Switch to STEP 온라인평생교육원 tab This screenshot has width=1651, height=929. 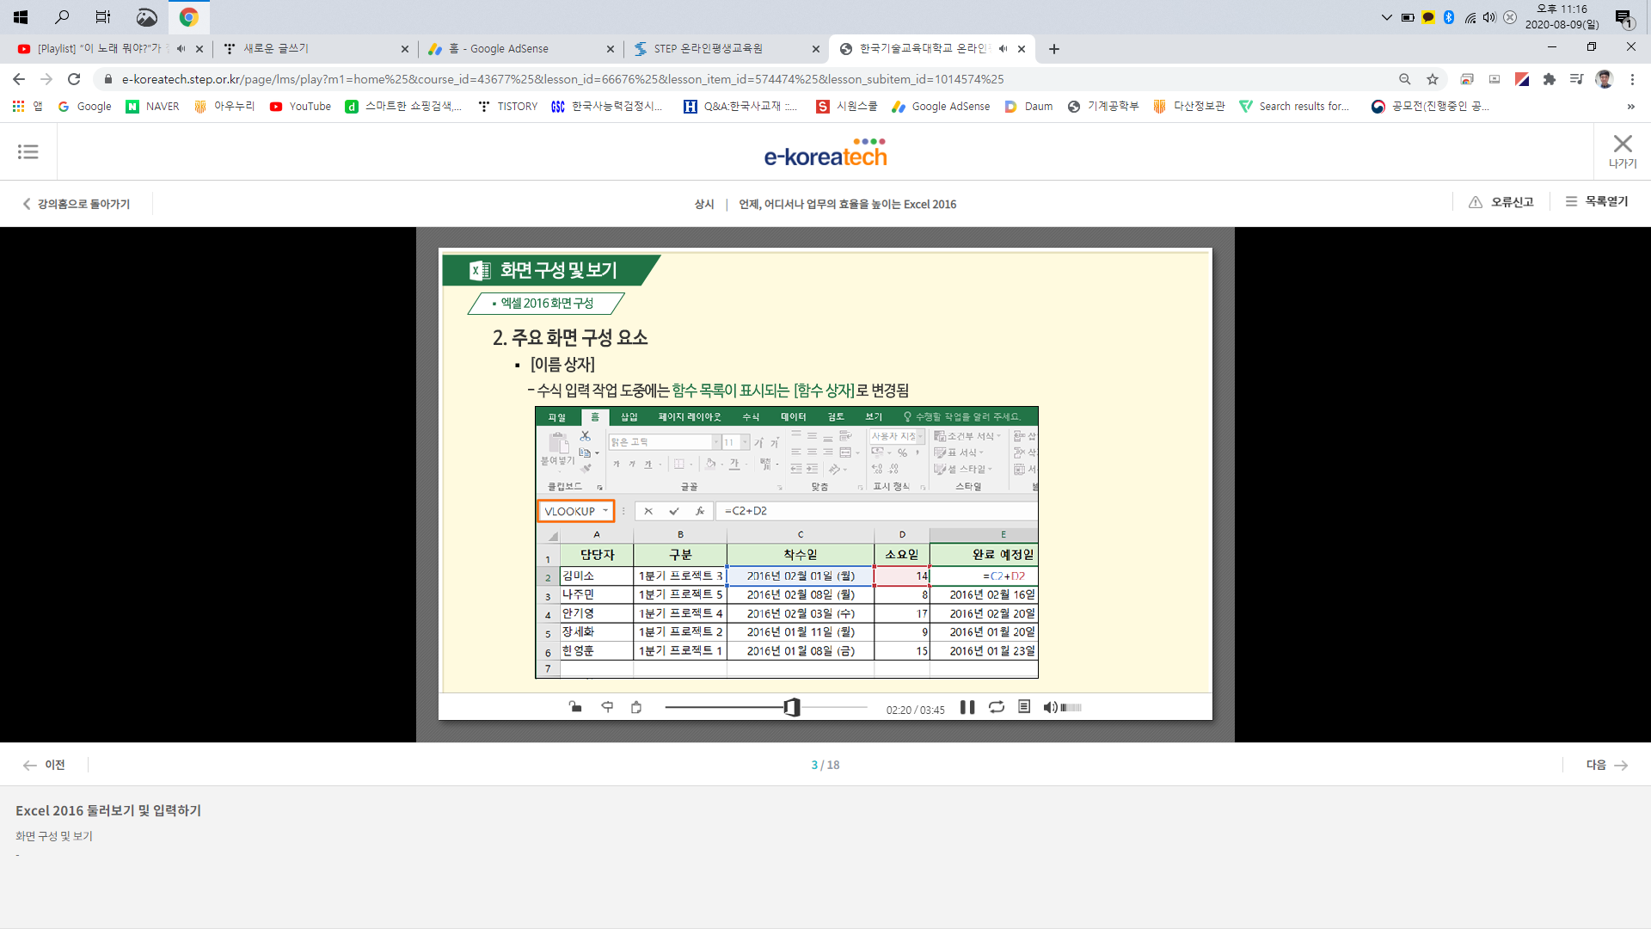pos(708,49)
